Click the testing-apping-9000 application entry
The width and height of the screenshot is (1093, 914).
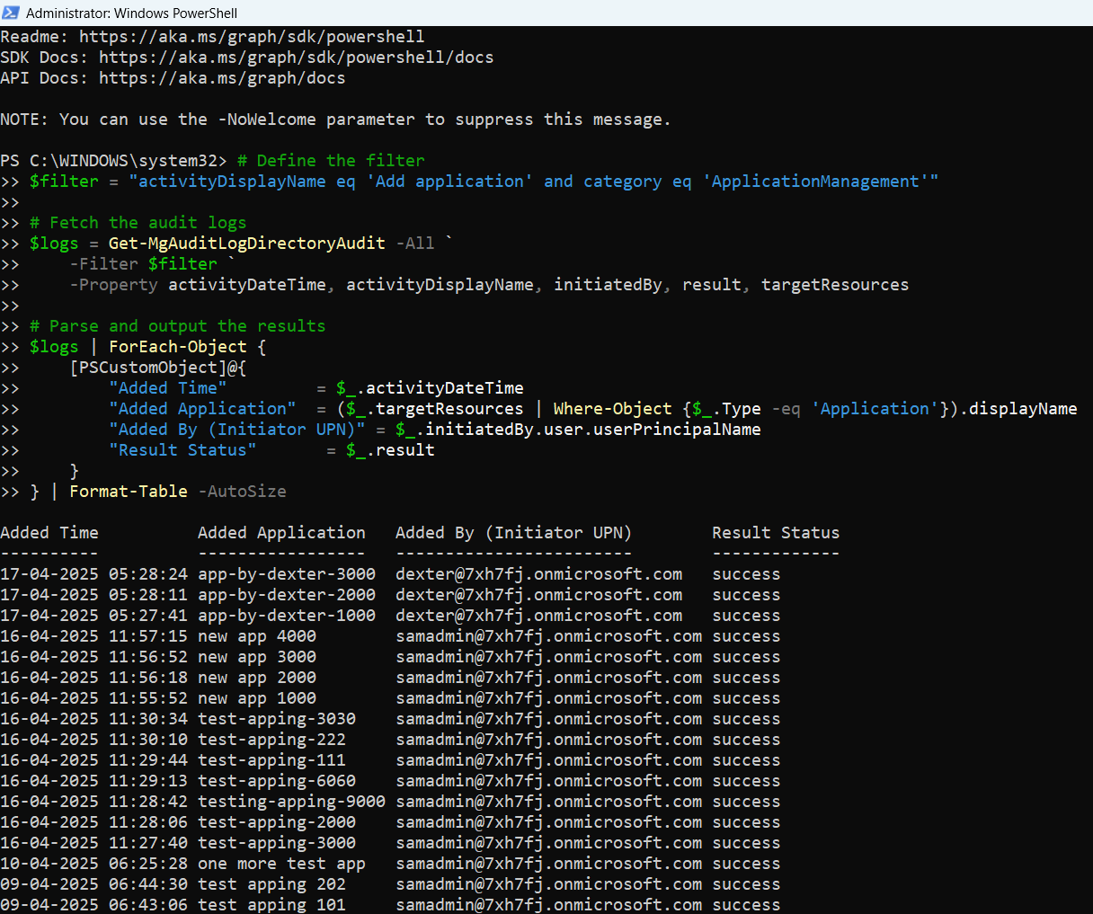tap(291, 802)
